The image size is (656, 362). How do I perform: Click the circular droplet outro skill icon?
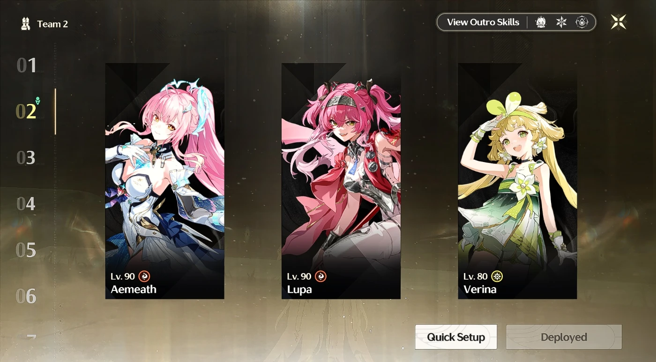click(582, 22)
